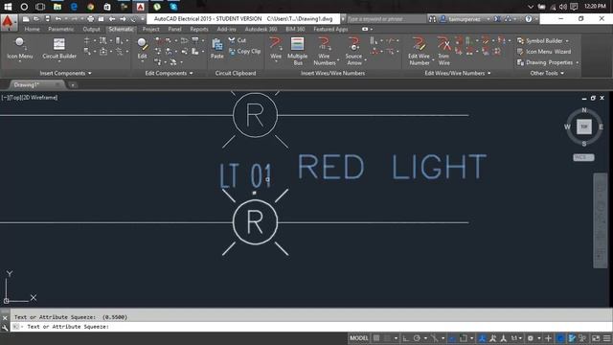Insert a Multiple Bus
The image size is (613, 345).
[x=298, y=51]
